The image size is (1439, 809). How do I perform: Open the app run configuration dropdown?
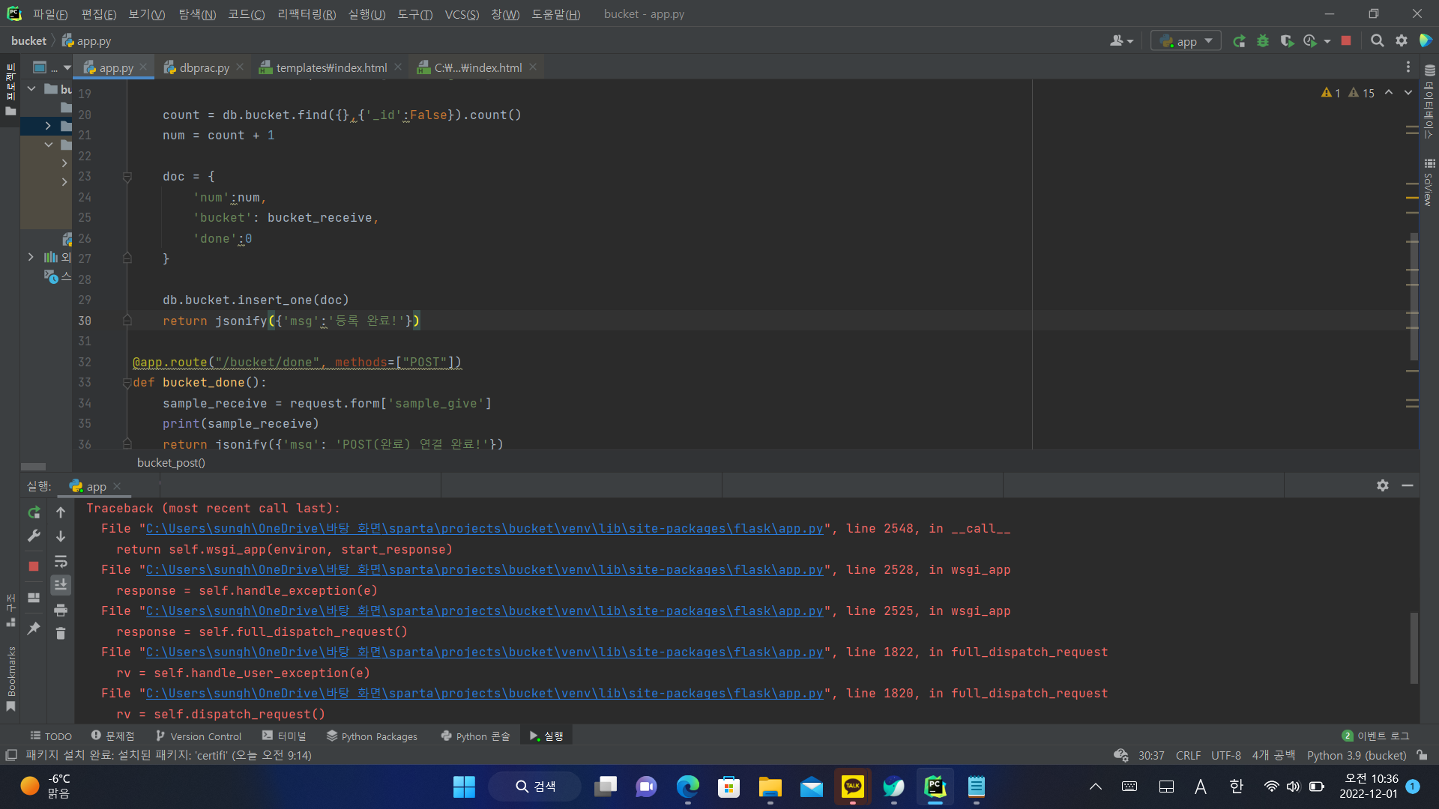(1186, 41)
